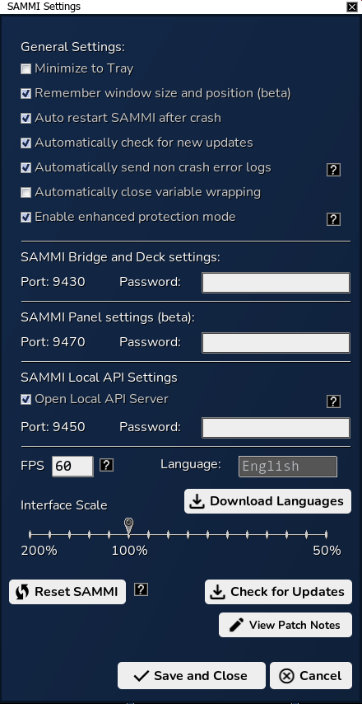362x704 pixels.
Task: Check for Updates button
Action: pos(278,592)
